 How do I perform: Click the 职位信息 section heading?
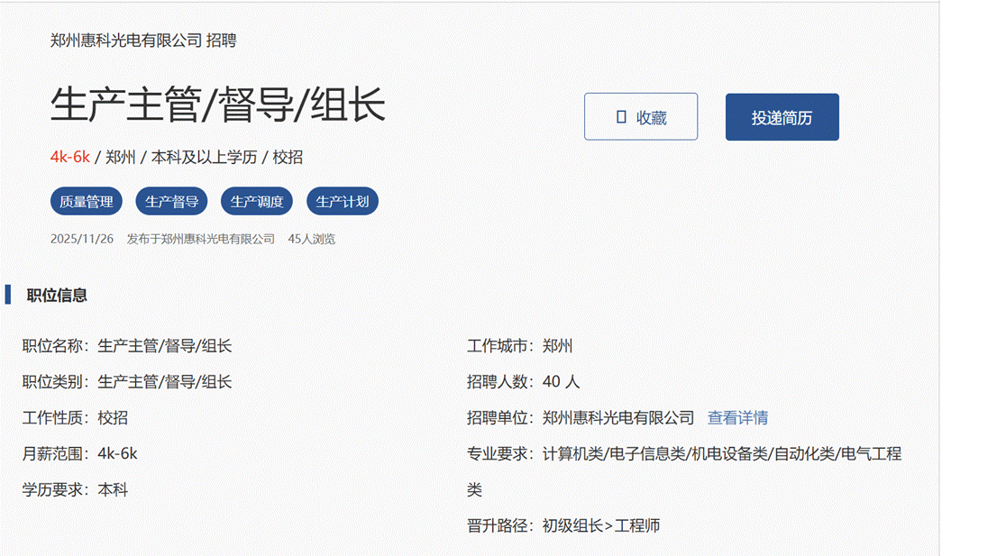click(57, 296)
